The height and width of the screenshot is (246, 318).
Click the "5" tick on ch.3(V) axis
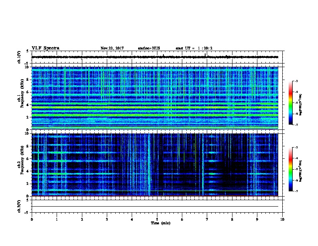coord(27,200)
